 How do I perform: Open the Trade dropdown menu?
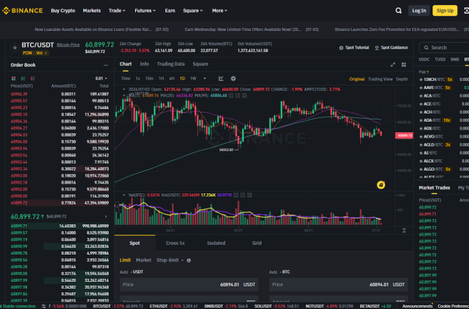(117, 11)
